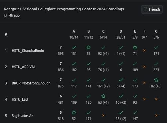The image size is (167, 123).
Task: Click HSTU_LSB's failed cross on problem G
Action: (156, 99)
